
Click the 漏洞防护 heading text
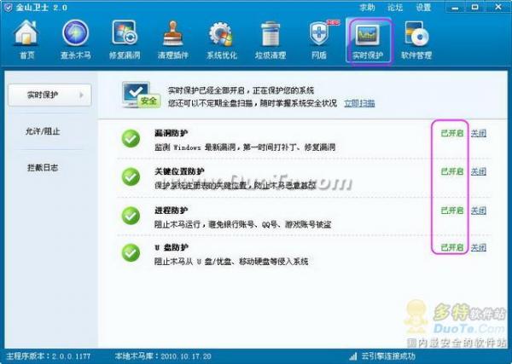tap(172, 133)
